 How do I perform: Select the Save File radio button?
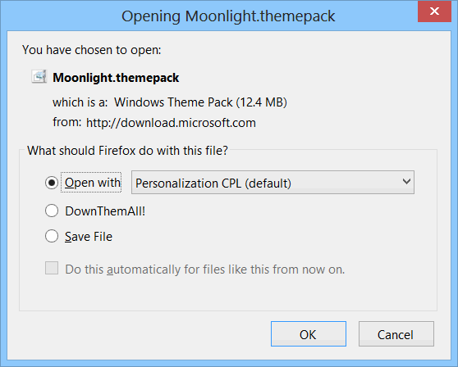(52, 236)
